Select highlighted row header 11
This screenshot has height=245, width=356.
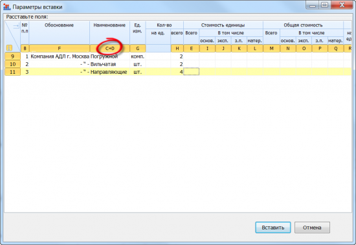[12, 72]
